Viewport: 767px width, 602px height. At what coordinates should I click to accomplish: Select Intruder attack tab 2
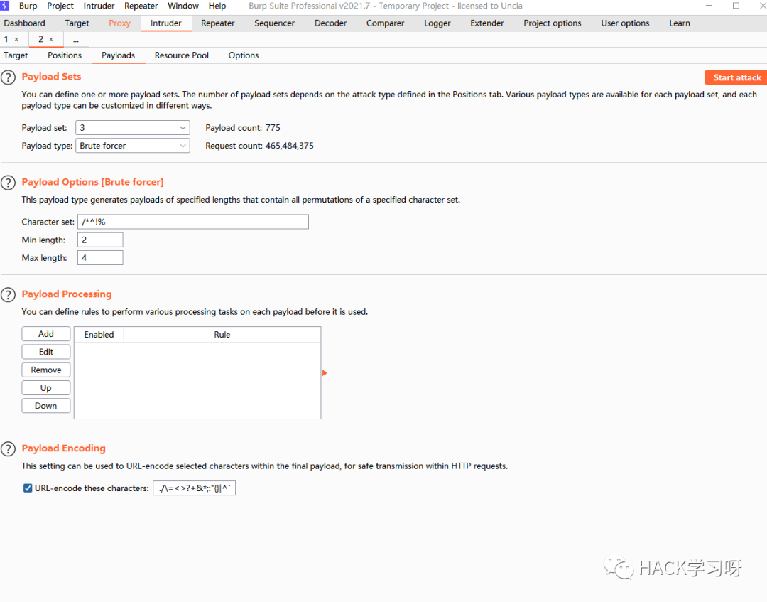(40, 39)
